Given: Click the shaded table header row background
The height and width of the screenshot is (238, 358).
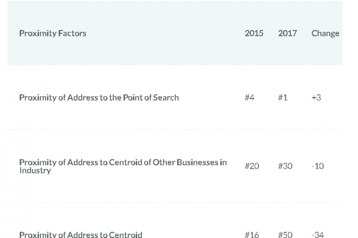Looking at the screenshot, I should (x=175, y=33).
